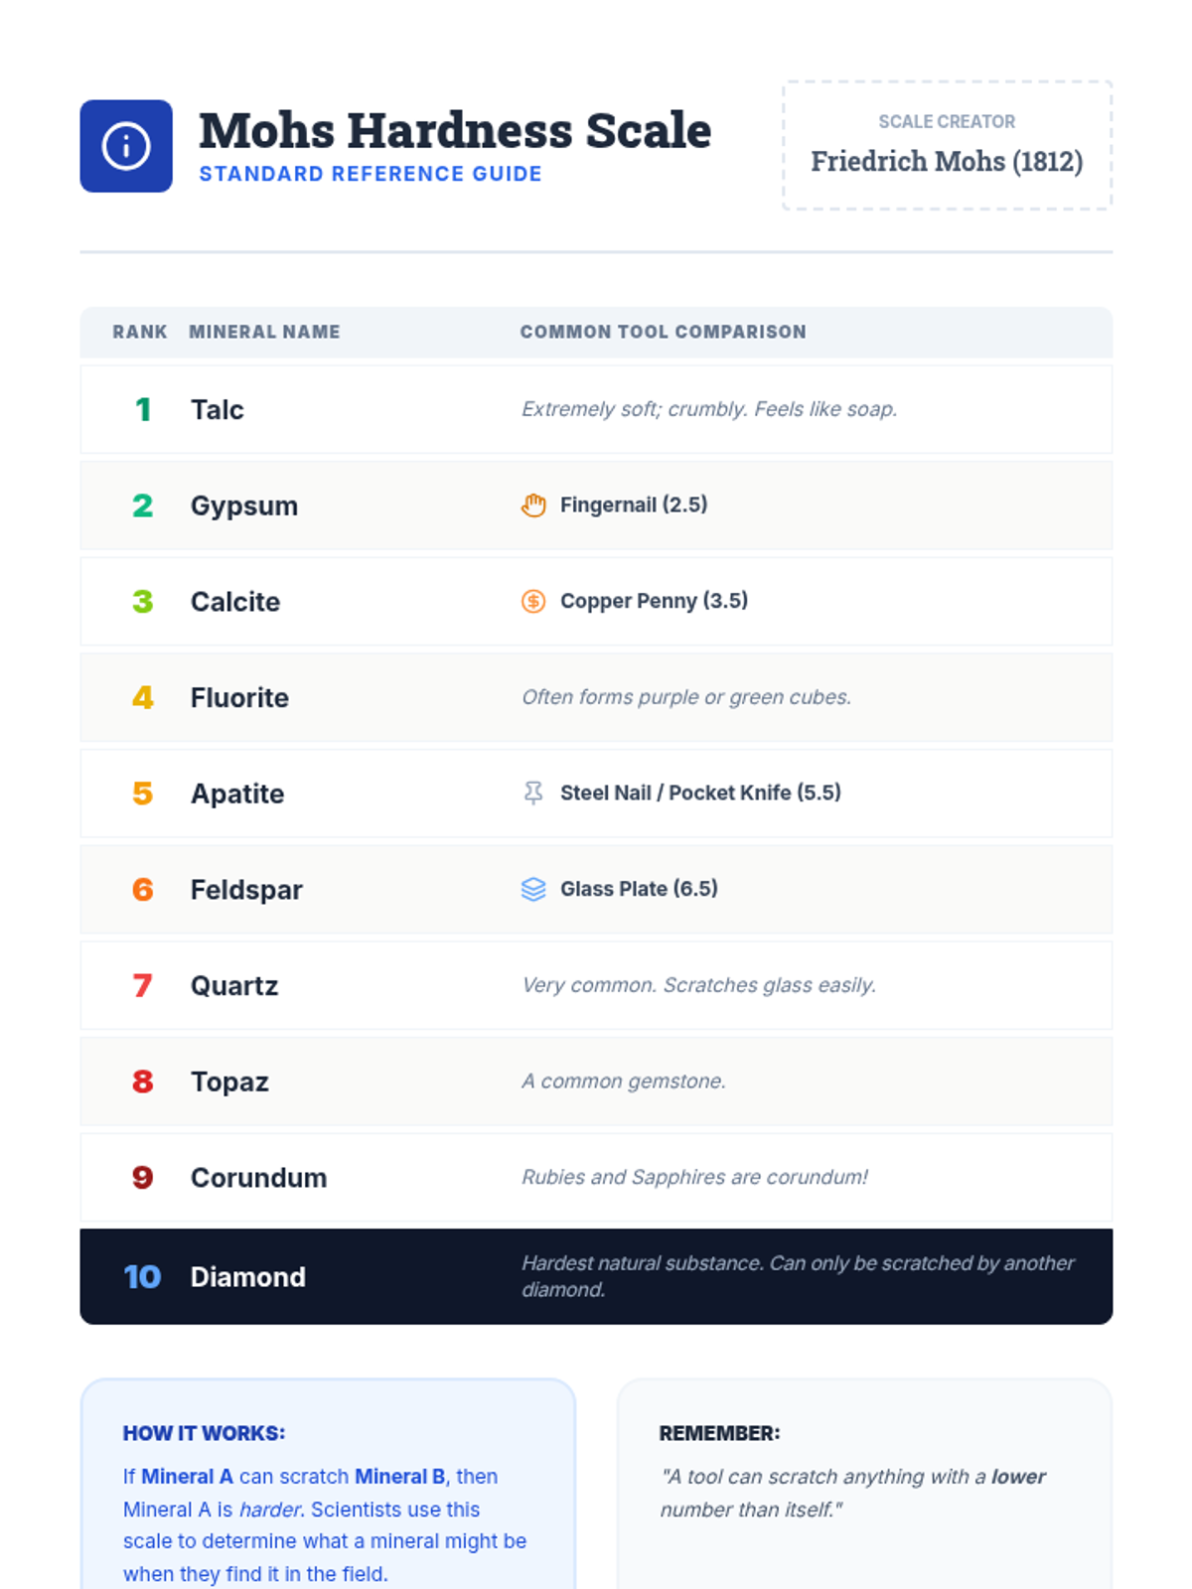
Task: Click the Corundum rank number 9
Action: click(x=143, y=1178)
